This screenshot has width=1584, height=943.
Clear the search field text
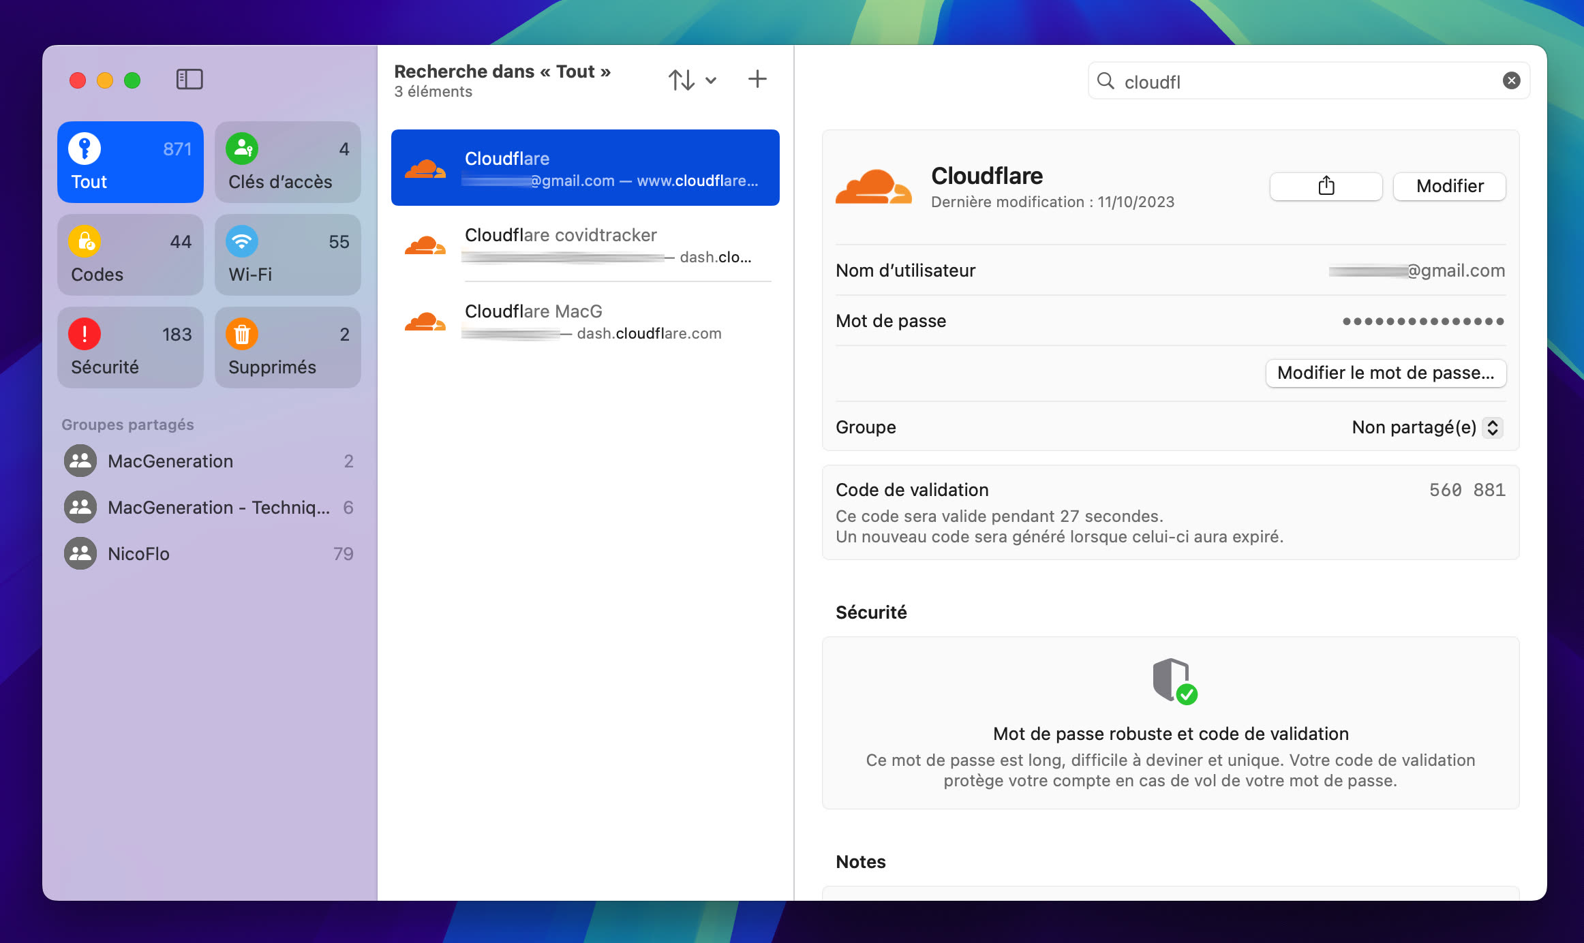(1510, 81)
